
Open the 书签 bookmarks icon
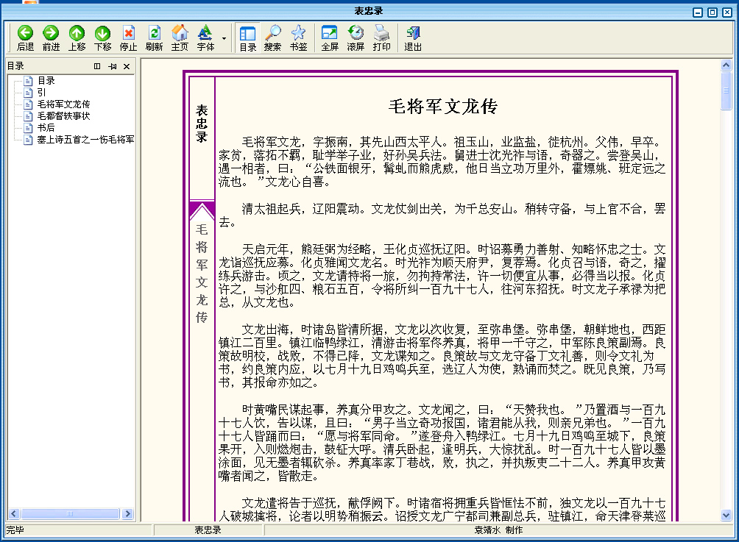(298, 33)
